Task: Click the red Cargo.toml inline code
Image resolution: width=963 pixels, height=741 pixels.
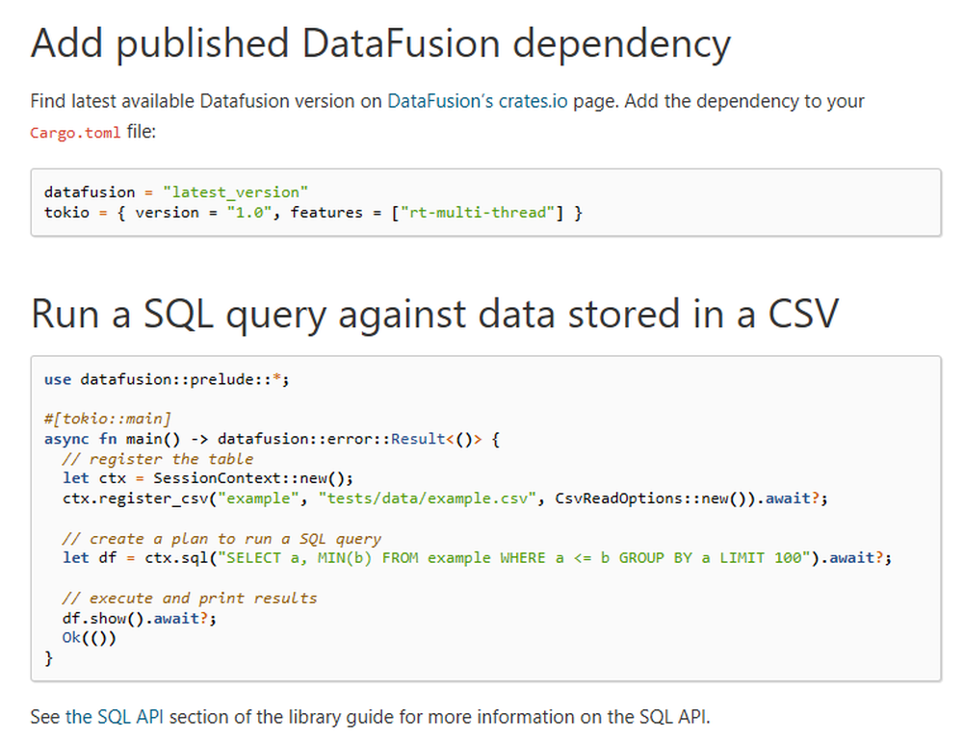Action: click(x=75, y=133)
